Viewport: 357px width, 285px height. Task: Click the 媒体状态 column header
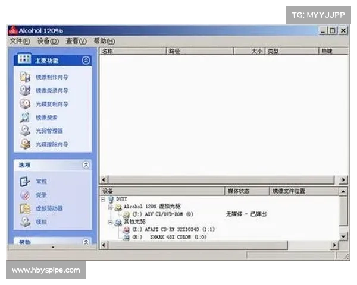click(248, 191)
